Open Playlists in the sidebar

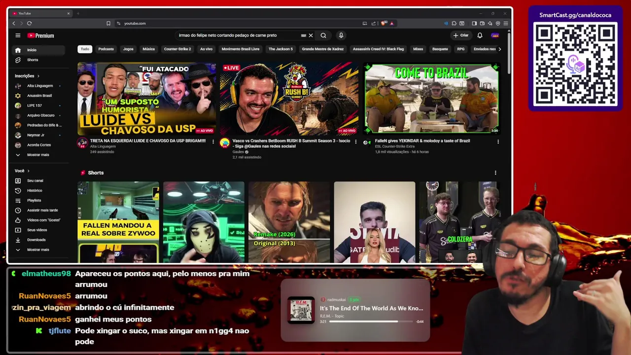[39, 200]
